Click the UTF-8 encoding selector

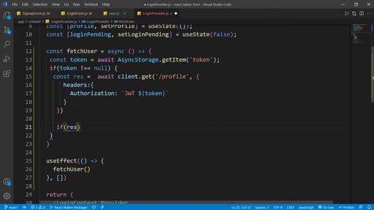(x=278, y=208)
